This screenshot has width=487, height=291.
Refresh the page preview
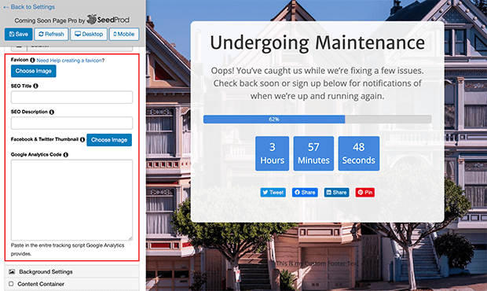51,34
